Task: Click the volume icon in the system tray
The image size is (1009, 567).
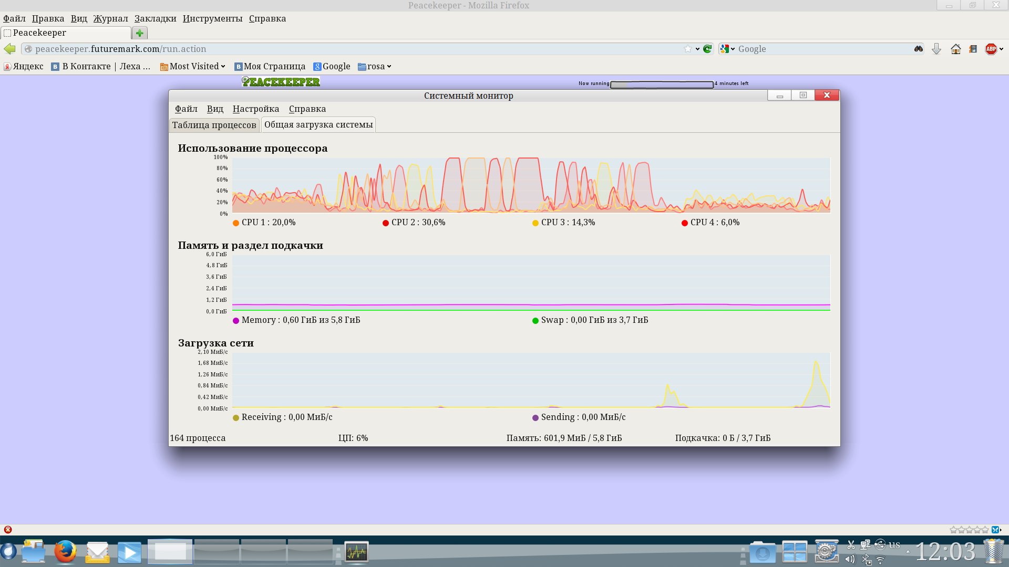Action: pos(850,560)
